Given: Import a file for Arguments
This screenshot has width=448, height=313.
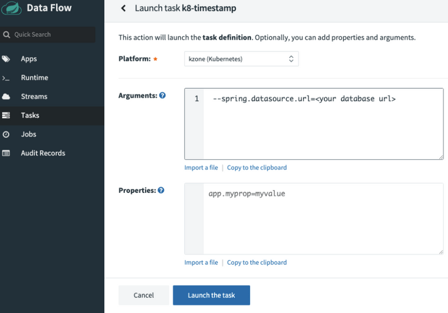Looking at the screenshot, I should tap(201, 168).
